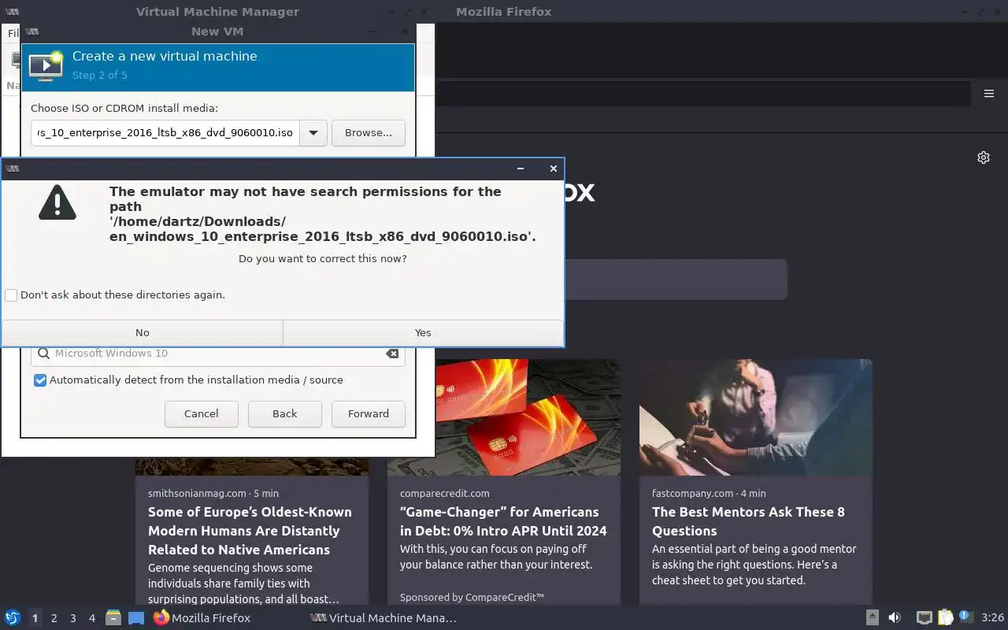Switch to workspace 4 in the taskbar
This screenshot has height=630, width=1008.
[x=92, y=618]
